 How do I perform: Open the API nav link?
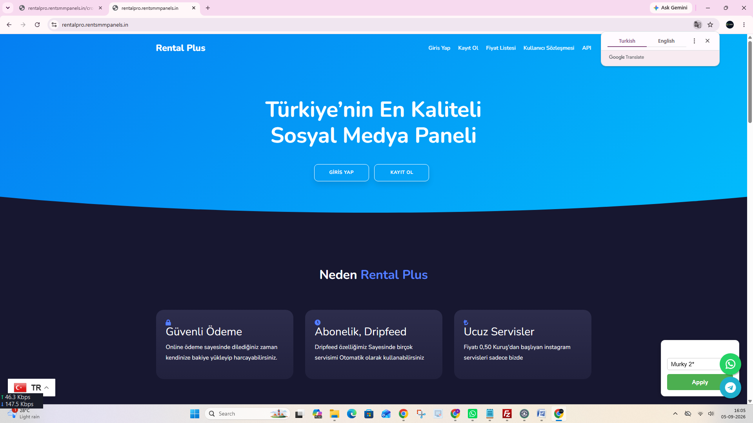pyautogui.click(x=586, y=48)
